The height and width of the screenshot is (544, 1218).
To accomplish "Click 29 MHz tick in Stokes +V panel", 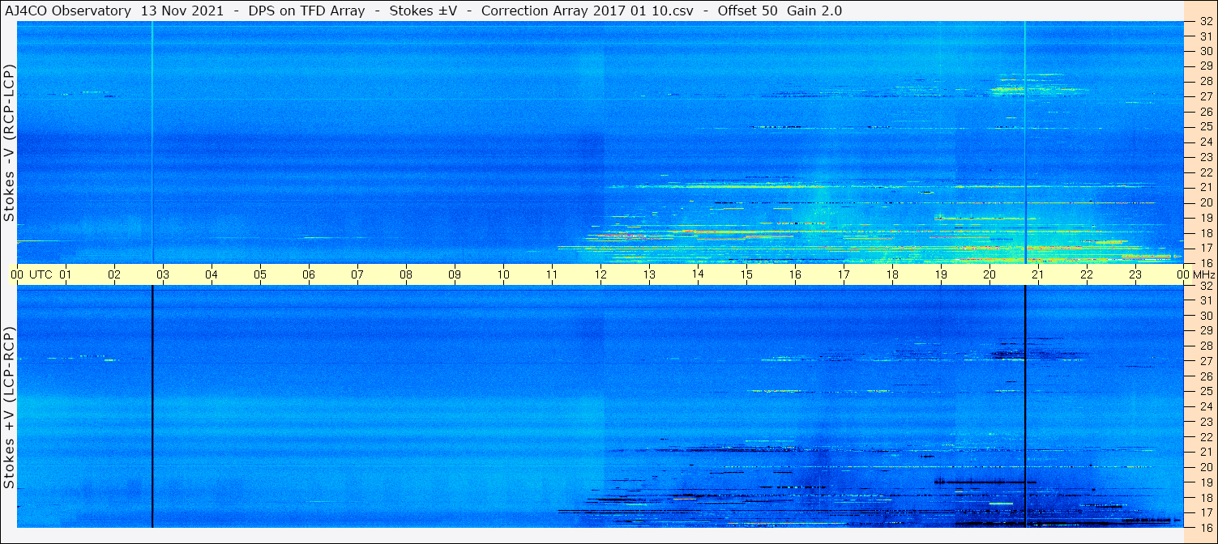I will 1205,331.
